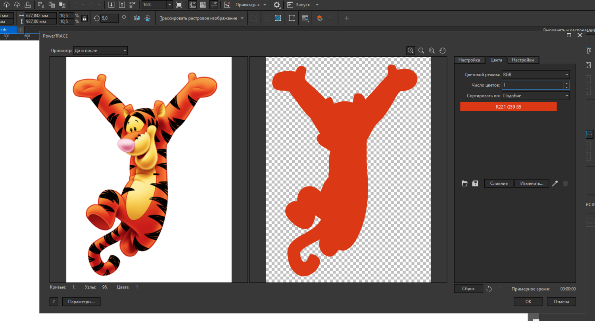
Task: Click the mirror horizontally icon
Action: tap(137, 18)
